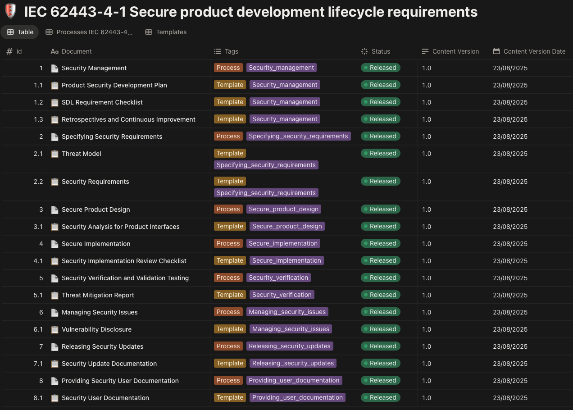Image resolution: width=573 pixels, height=410 pixels.
Task: Click the Vulnerability Disclosure clipboard icon
Action: click(55, 329)
